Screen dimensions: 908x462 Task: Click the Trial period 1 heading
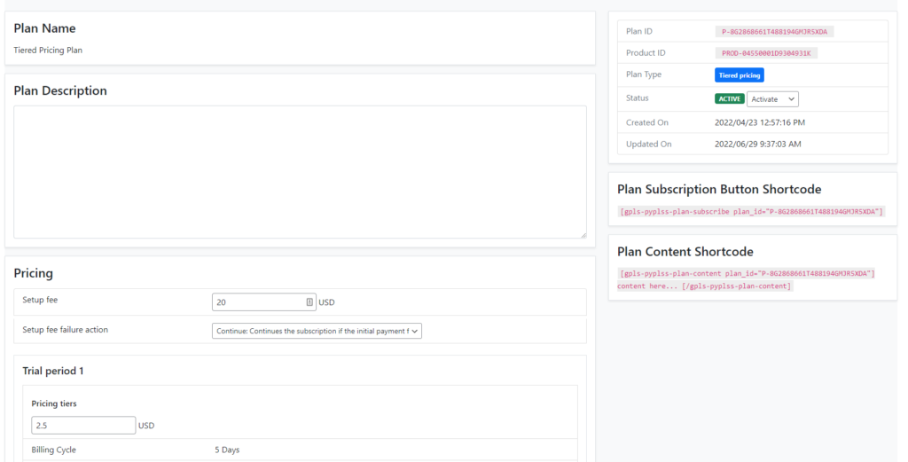click(53, 371)
